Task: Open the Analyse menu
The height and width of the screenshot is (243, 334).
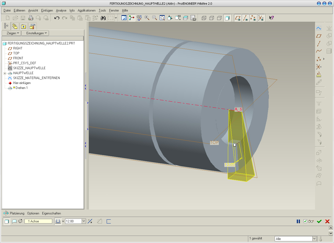Action: click(61, 10)
